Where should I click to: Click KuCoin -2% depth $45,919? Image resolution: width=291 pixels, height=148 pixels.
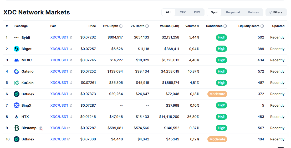coord(142,83)
